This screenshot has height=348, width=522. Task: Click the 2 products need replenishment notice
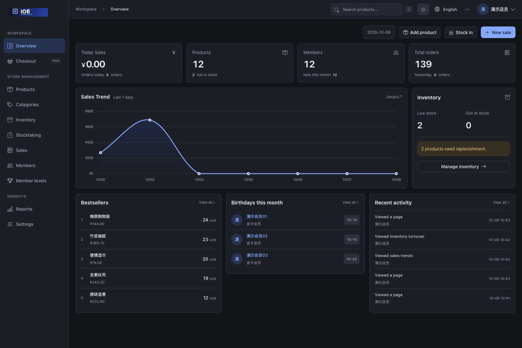pyautogui.click(x=464, y=149)
